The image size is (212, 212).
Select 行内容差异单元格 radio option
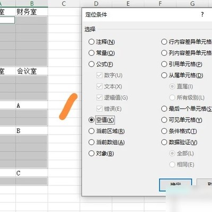[164, 42]
